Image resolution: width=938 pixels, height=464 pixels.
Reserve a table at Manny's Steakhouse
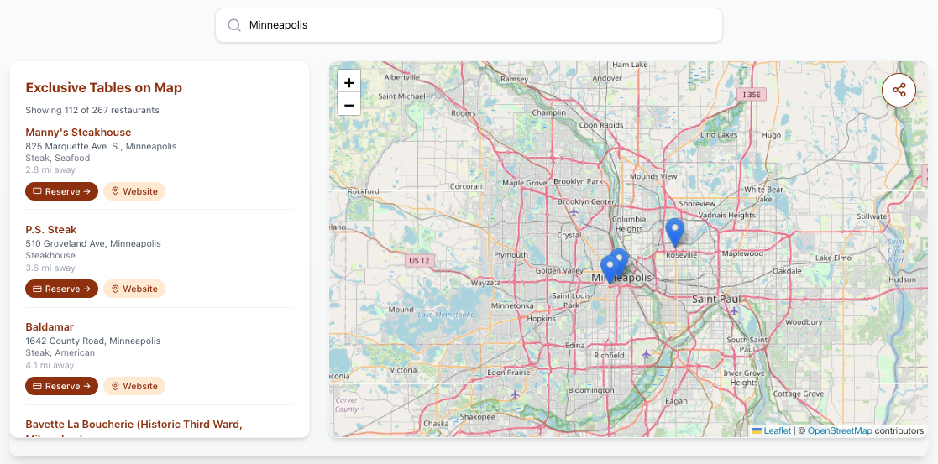[x=61, y=191]
